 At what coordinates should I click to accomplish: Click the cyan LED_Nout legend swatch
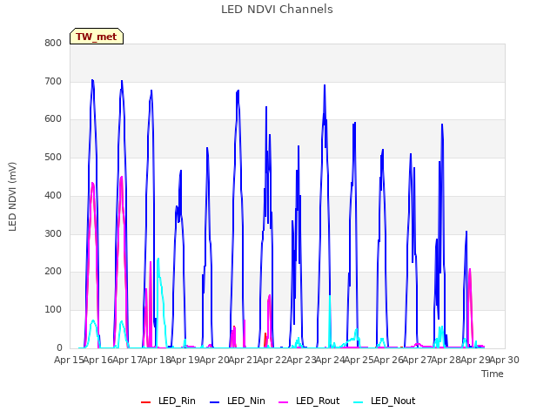[x=359, y=402]
